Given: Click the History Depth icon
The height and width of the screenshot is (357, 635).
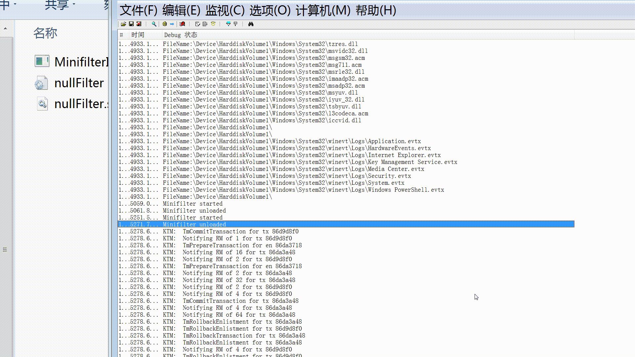Looking at the screenshot, I should (235, 24).
